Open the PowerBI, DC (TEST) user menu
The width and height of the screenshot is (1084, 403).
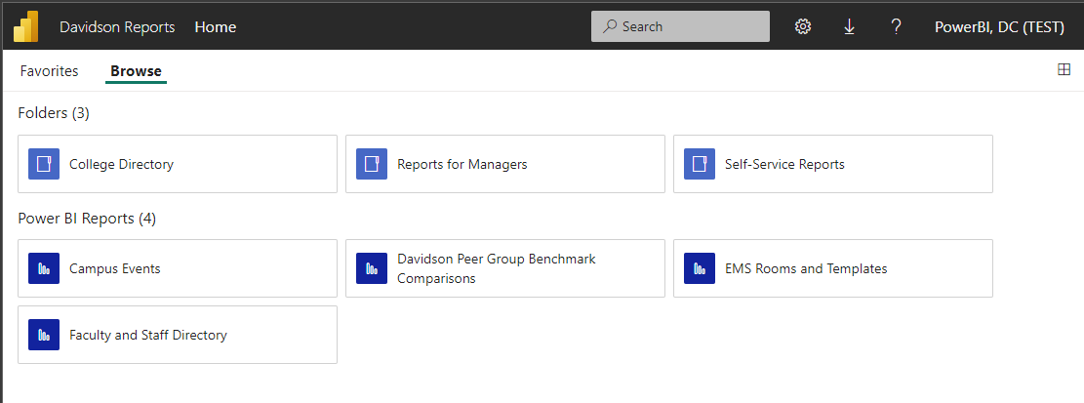pyautogui.click(x=999, y=27)
